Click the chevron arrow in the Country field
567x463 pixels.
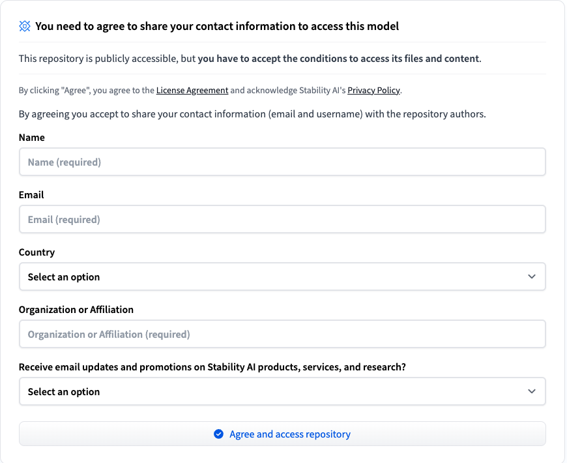point(532,277)
